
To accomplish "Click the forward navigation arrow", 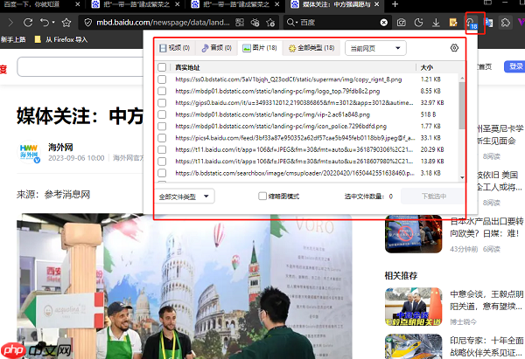I will click(x=10, y=23).
